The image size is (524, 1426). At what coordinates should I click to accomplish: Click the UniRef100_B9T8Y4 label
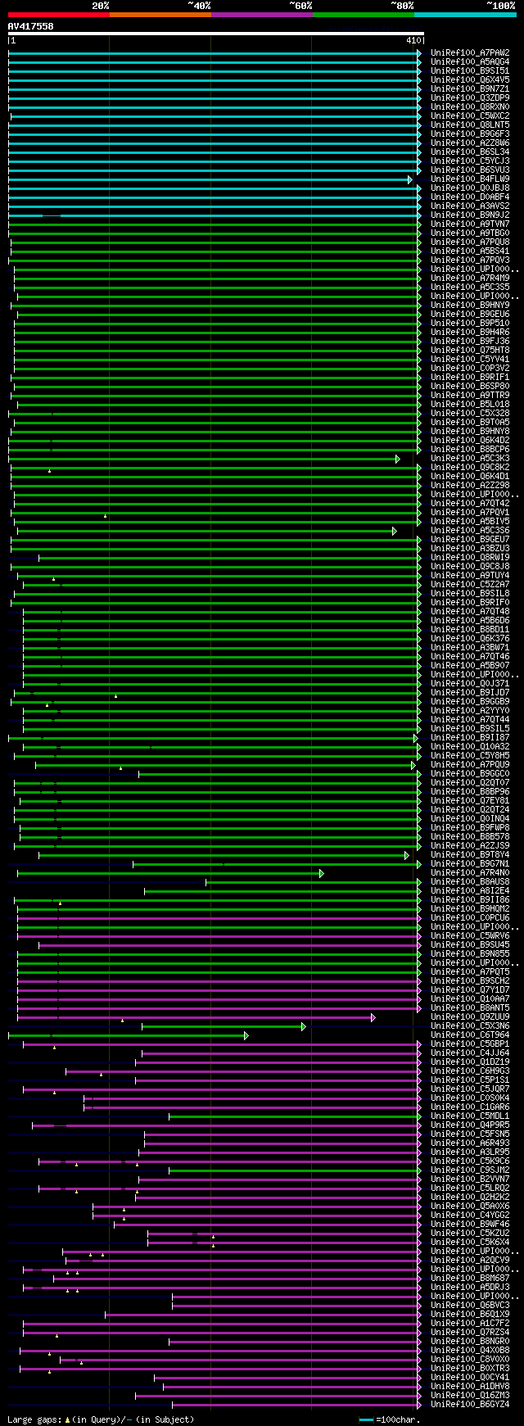point(470,855)
